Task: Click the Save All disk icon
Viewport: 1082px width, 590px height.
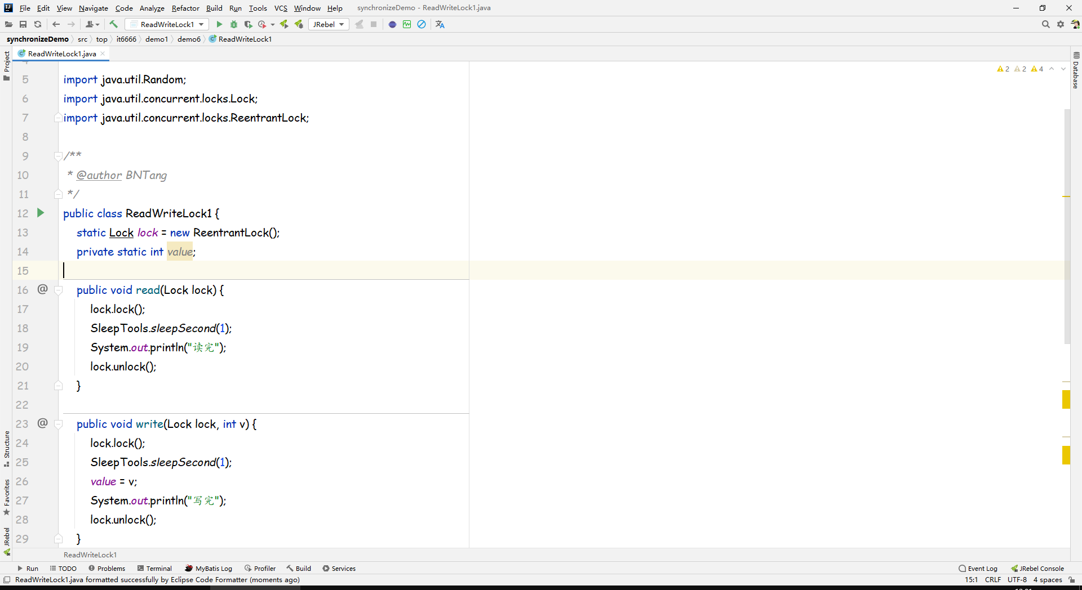Action: click(x=23, y=24)
